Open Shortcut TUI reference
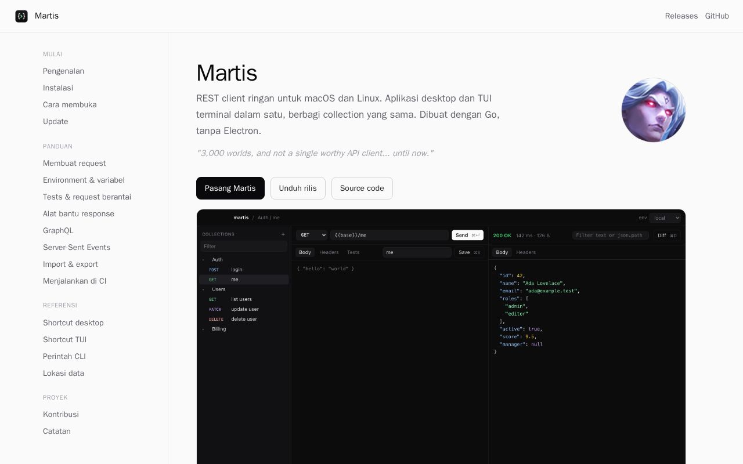The image size is (743, 464). click(x=64, y=340)
